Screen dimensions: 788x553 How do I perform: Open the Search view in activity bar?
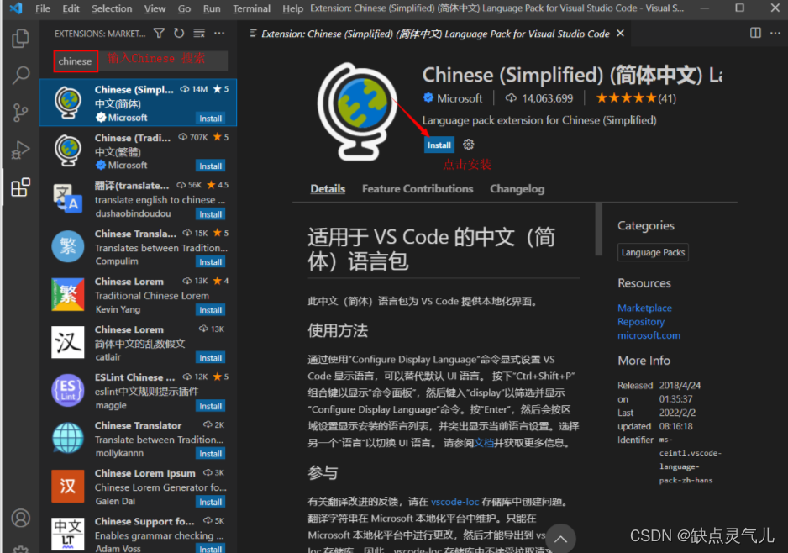(20, 76)
